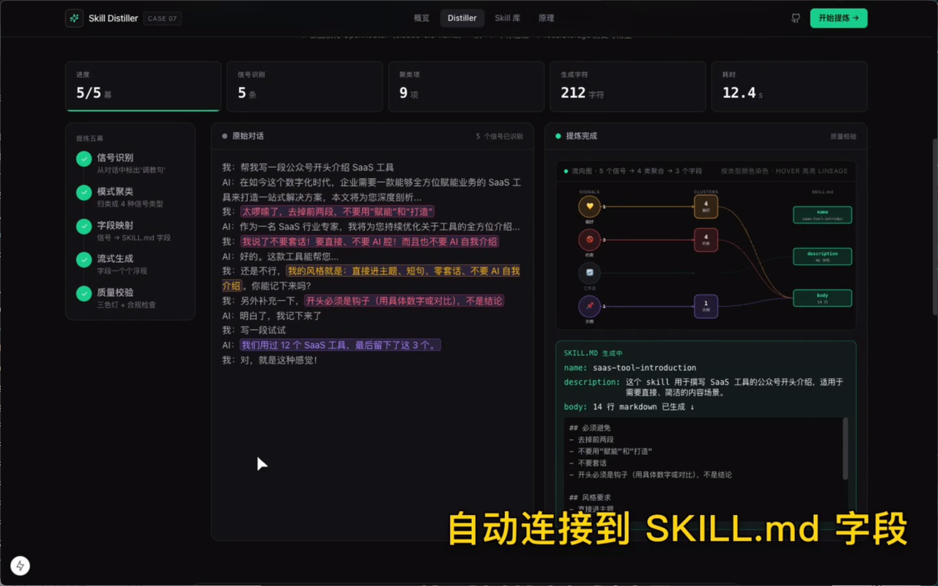Click the description text in SKILL.MD output

[734, 387]
